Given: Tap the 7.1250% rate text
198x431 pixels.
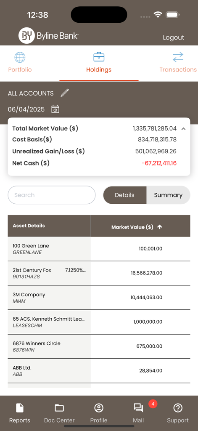Looking at the screenshot, I should 75,270.
